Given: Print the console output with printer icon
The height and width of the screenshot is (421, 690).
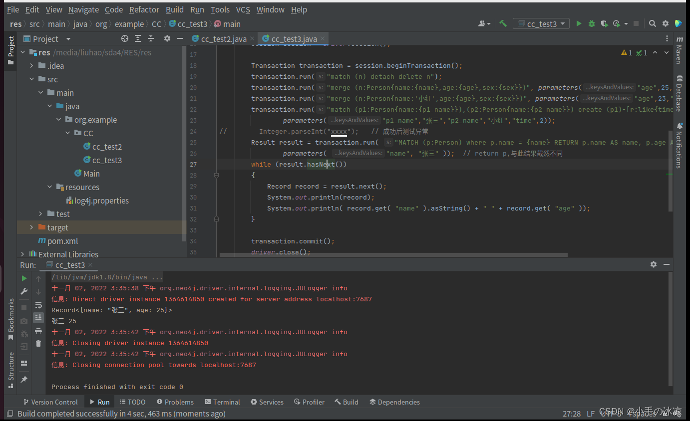Looking at the screenshot, I should [x=38, y=331].
